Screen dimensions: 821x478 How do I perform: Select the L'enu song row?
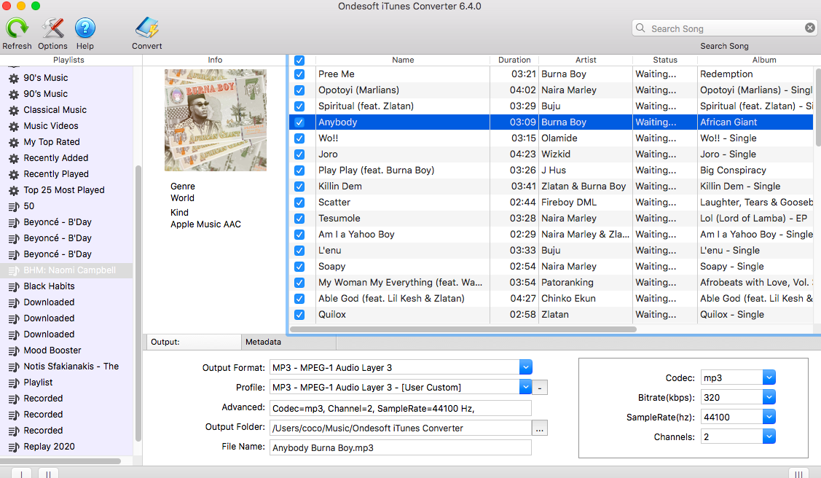(551, 251)
